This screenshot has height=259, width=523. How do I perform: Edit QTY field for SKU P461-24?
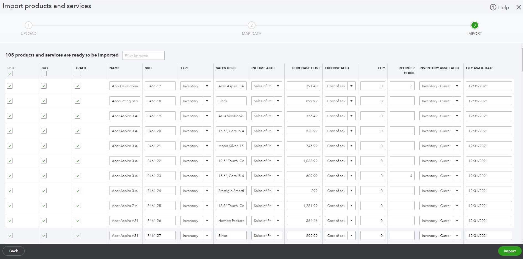pos(373,191)
